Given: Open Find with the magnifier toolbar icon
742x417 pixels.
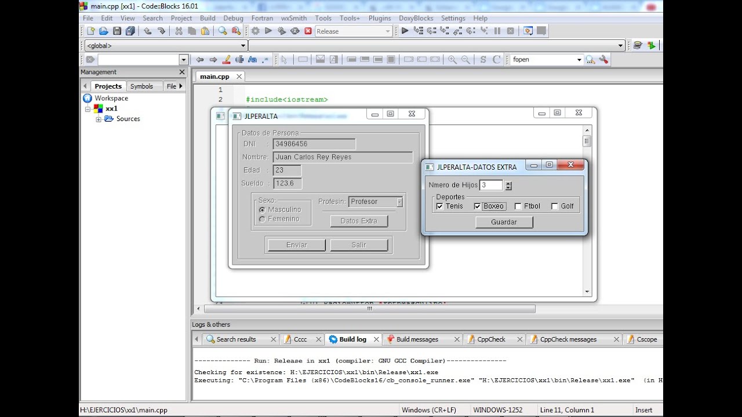Looking at the screenshot, I should (223, 31).
